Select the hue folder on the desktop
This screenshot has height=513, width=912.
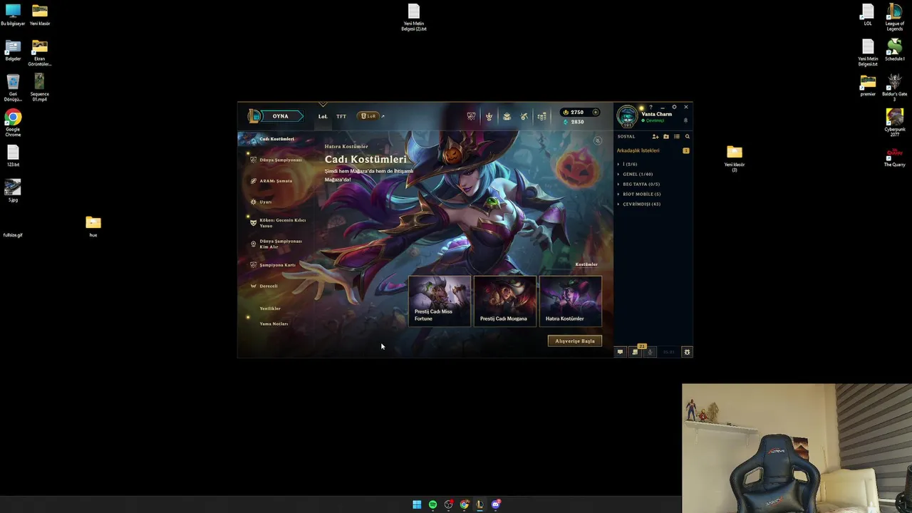click(93, 227)
